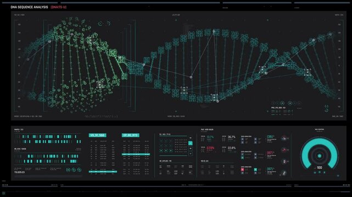
Task: Click the last circular icon right of 76.029.23
Action: coord(79,170)
